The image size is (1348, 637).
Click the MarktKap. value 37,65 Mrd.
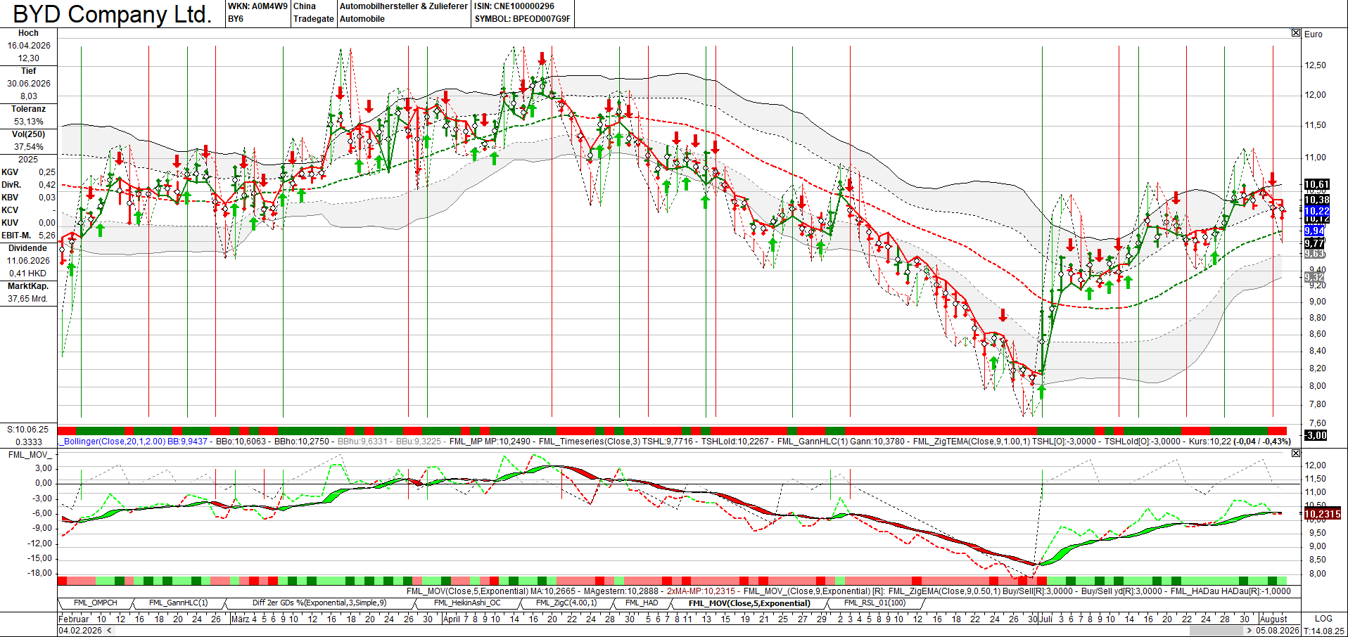(28, 299)
